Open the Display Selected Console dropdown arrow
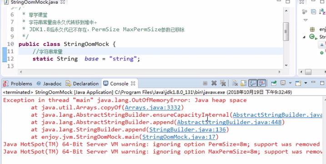Viewport: 326px width, 164px height. point(290,83)
